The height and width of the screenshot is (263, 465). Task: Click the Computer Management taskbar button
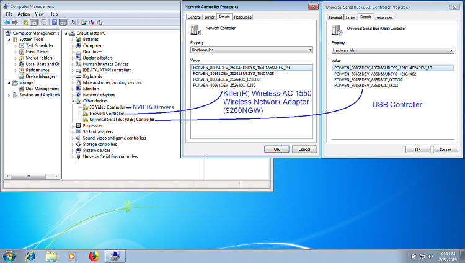(115, 256)
